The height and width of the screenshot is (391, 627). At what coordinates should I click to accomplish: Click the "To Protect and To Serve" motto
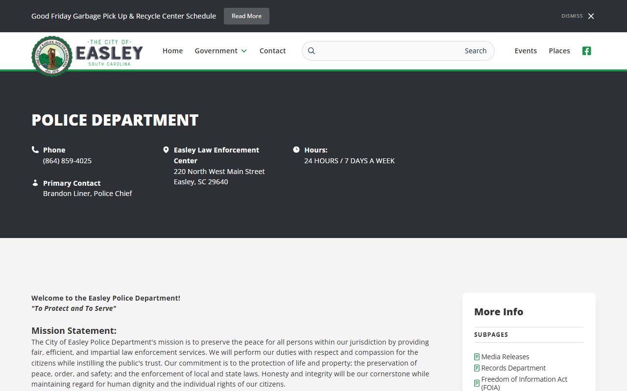point(74,308)
